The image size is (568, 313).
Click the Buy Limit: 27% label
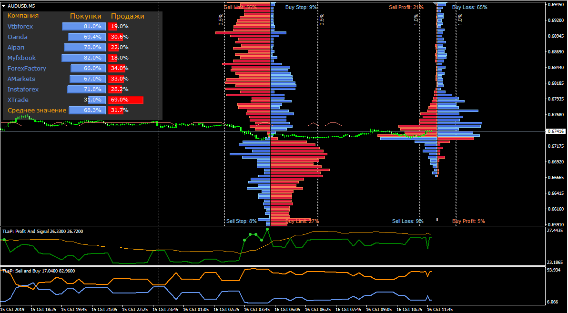(302, 221)
